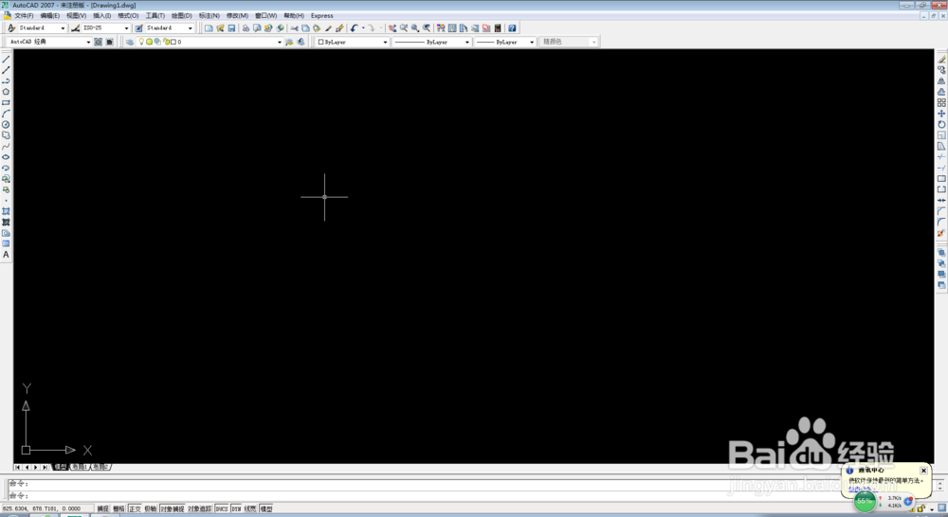Click the Cut icon
The width and height of the screenshot is (948, 517).
coord(294,28)
